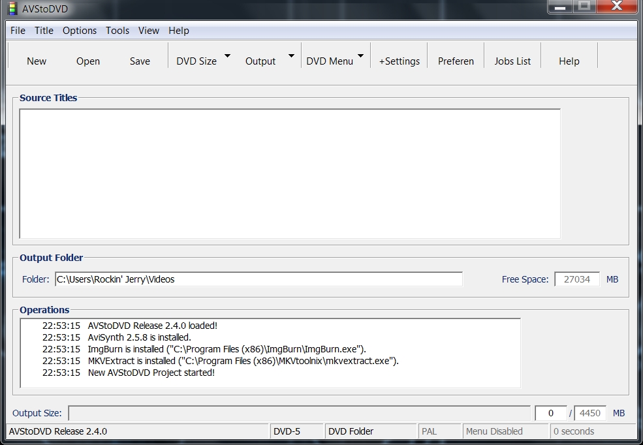Click the Free Space value field

coord(577,279)
